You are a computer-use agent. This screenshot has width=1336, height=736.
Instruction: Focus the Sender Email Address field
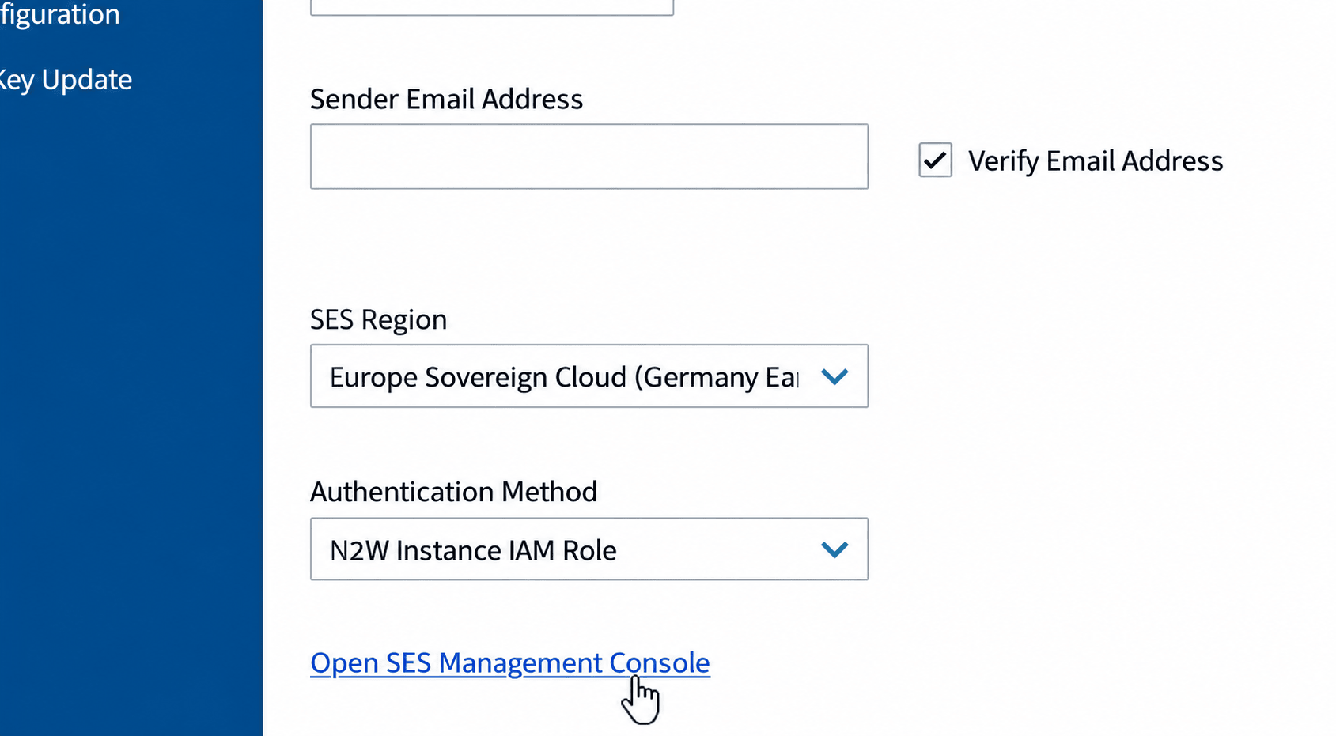(589, 157)
